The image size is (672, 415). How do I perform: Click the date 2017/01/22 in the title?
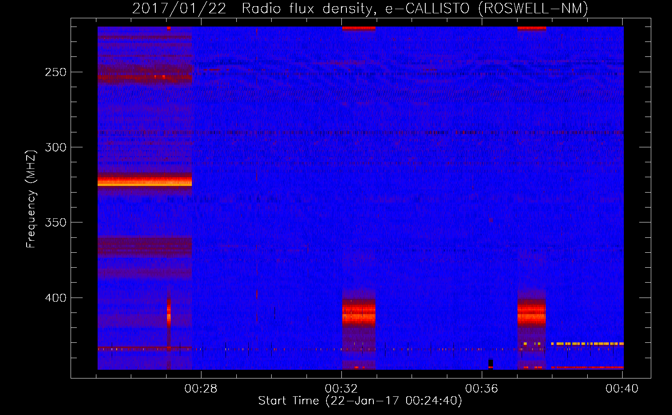179,8
